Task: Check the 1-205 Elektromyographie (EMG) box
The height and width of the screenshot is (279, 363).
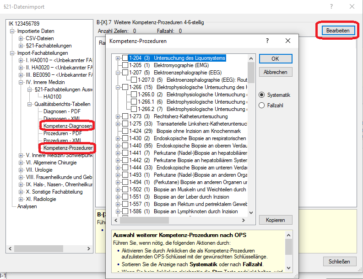Action: [x=125, y=65]
